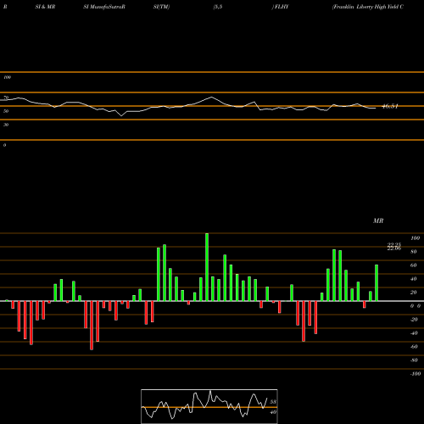Click the last green bar on histogram
The height and width of the screenshot is (424, 424).
coord(377,283)
